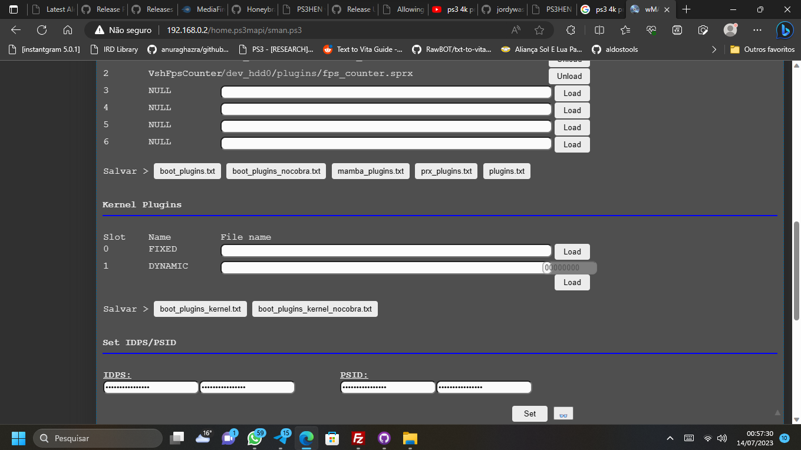Expand hidden system tray icons

[x=670, y=438]
